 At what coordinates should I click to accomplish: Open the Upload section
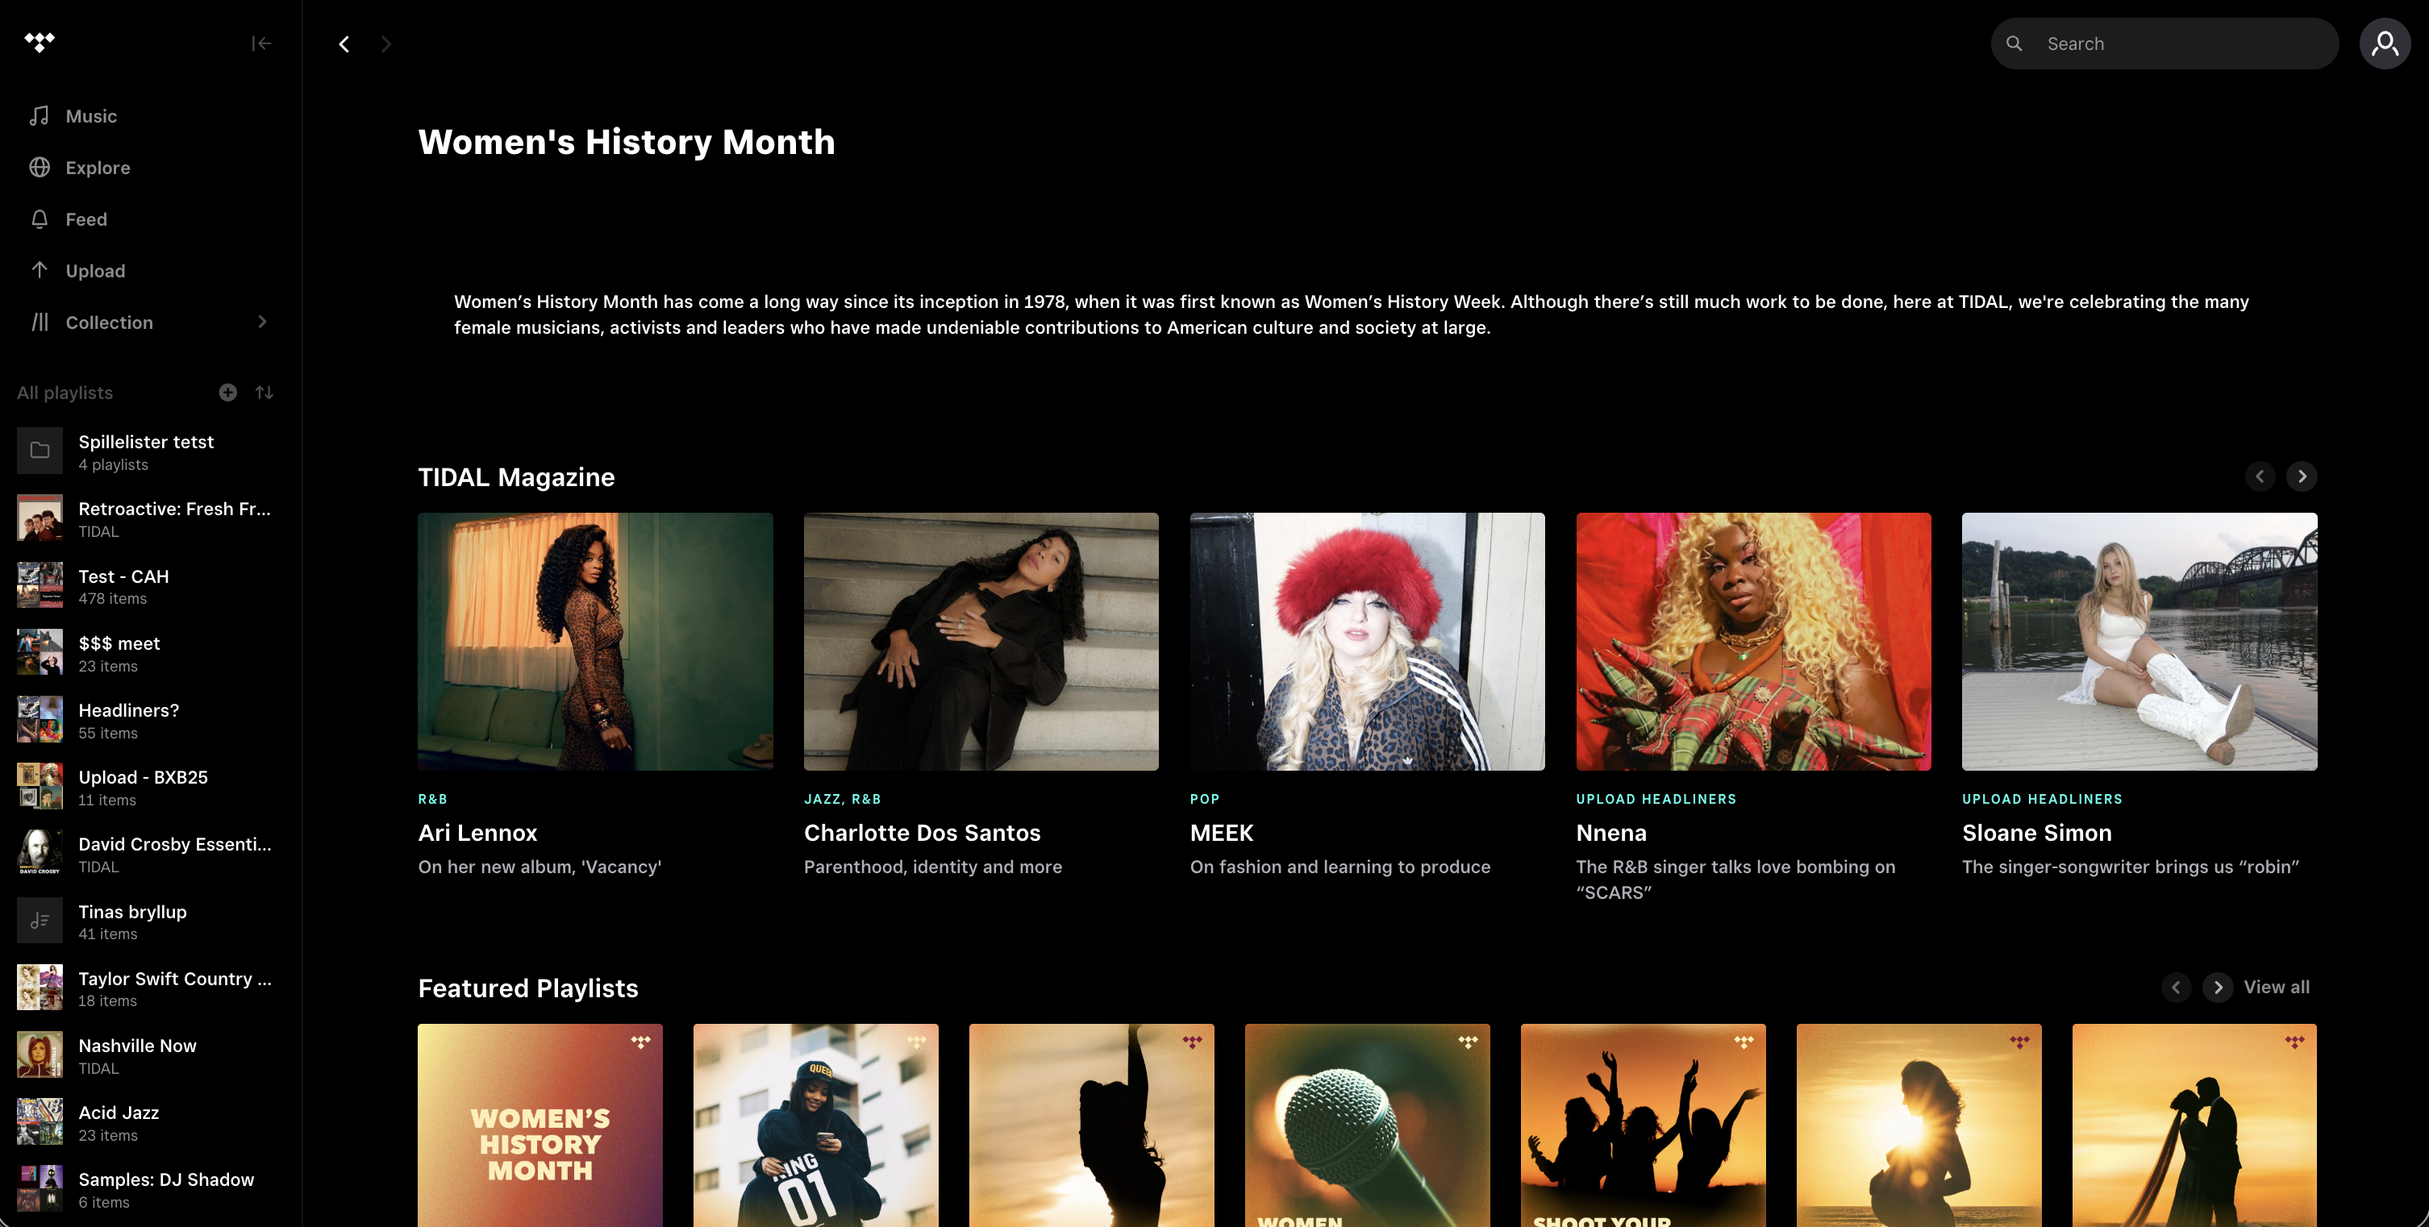(95, 272)
